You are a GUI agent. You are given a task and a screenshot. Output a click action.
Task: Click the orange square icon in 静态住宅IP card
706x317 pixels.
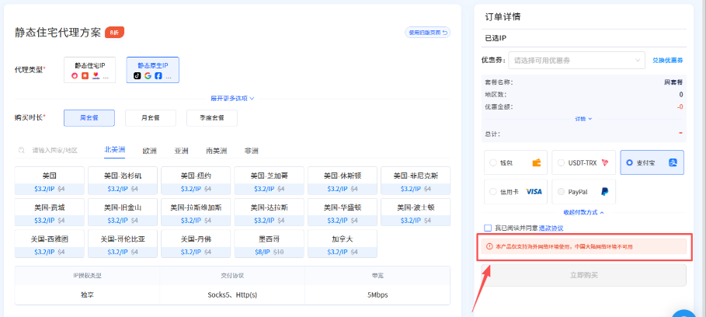(85, 75)
